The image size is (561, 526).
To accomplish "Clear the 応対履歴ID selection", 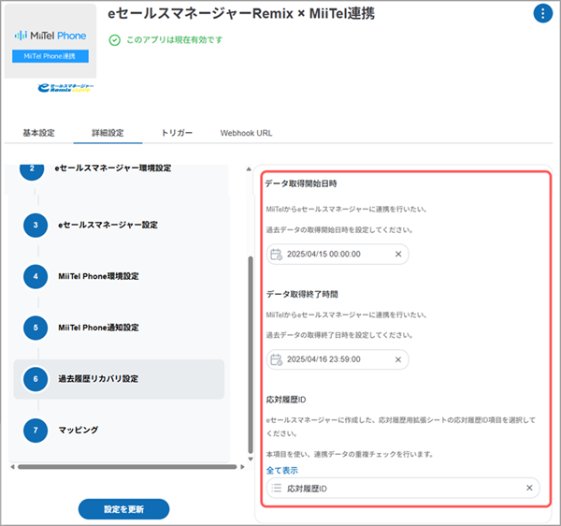I will (529, 488).
